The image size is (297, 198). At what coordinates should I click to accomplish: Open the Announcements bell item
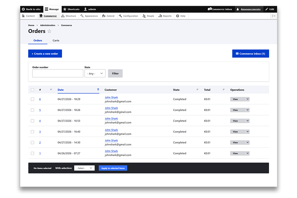(249, 9)
